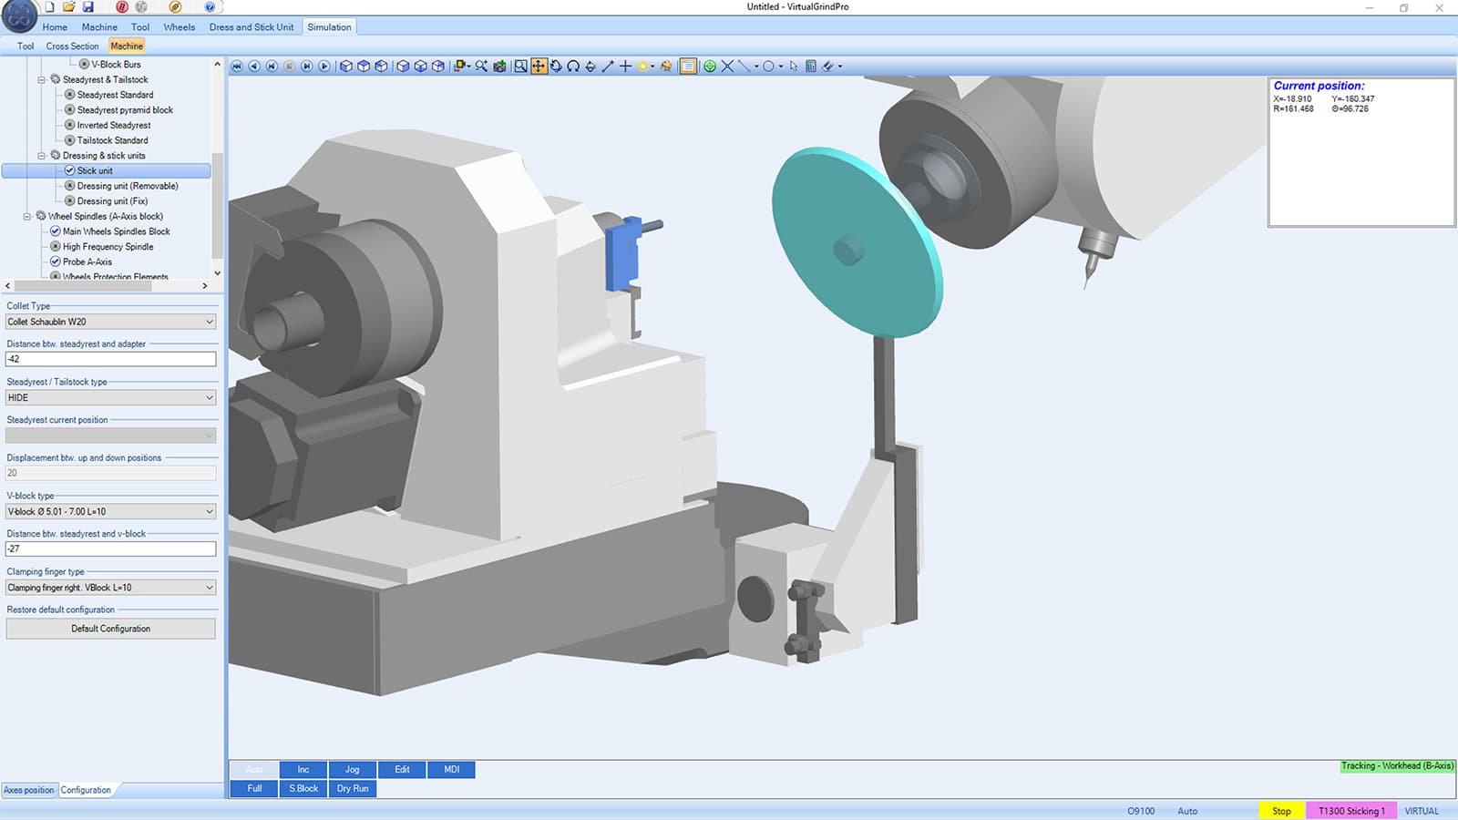Click the pointer selection arrow icon
This screenshot has height=820, width=1458.
pos(793,65)
